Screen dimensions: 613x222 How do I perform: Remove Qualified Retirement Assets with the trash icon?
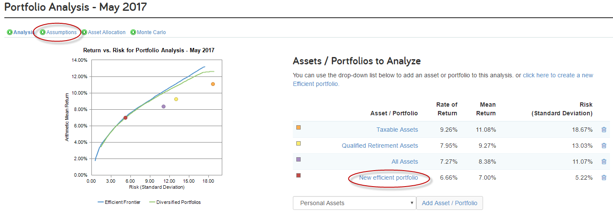(604, 146)
